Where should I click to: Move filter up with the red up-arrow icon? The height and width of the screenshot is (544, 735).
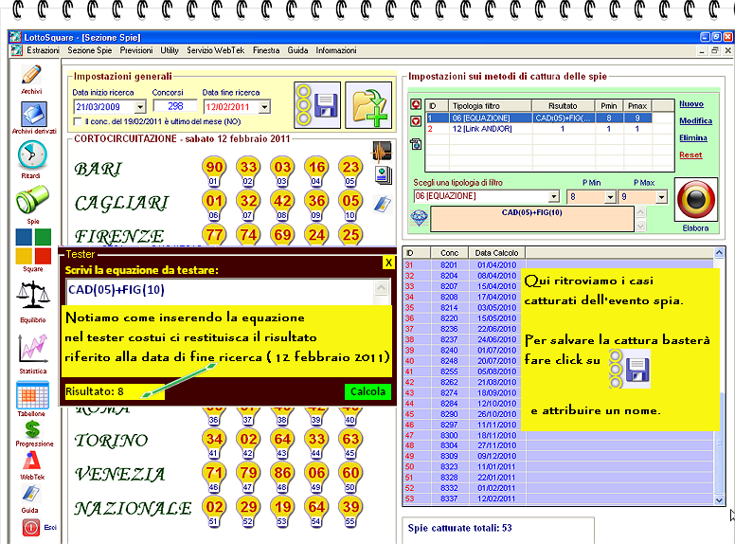[x=416, y=104]
